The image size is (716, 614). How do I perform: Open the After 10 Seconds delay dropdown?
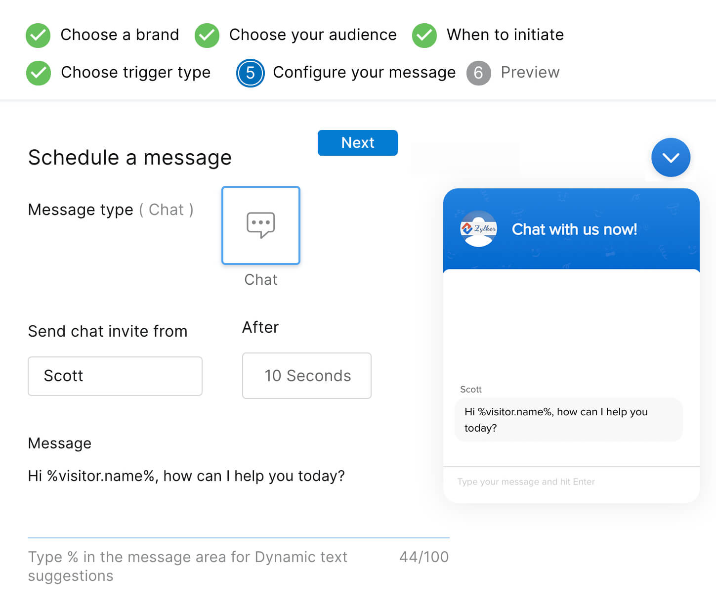click(x=307, y=376)
